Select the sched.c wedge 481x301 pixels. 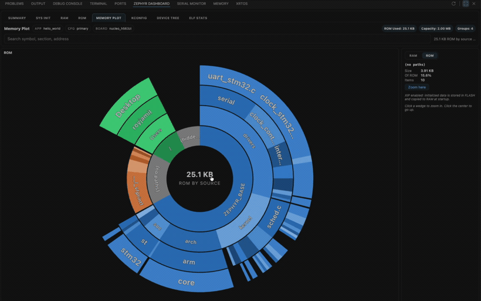pos(274,217)
